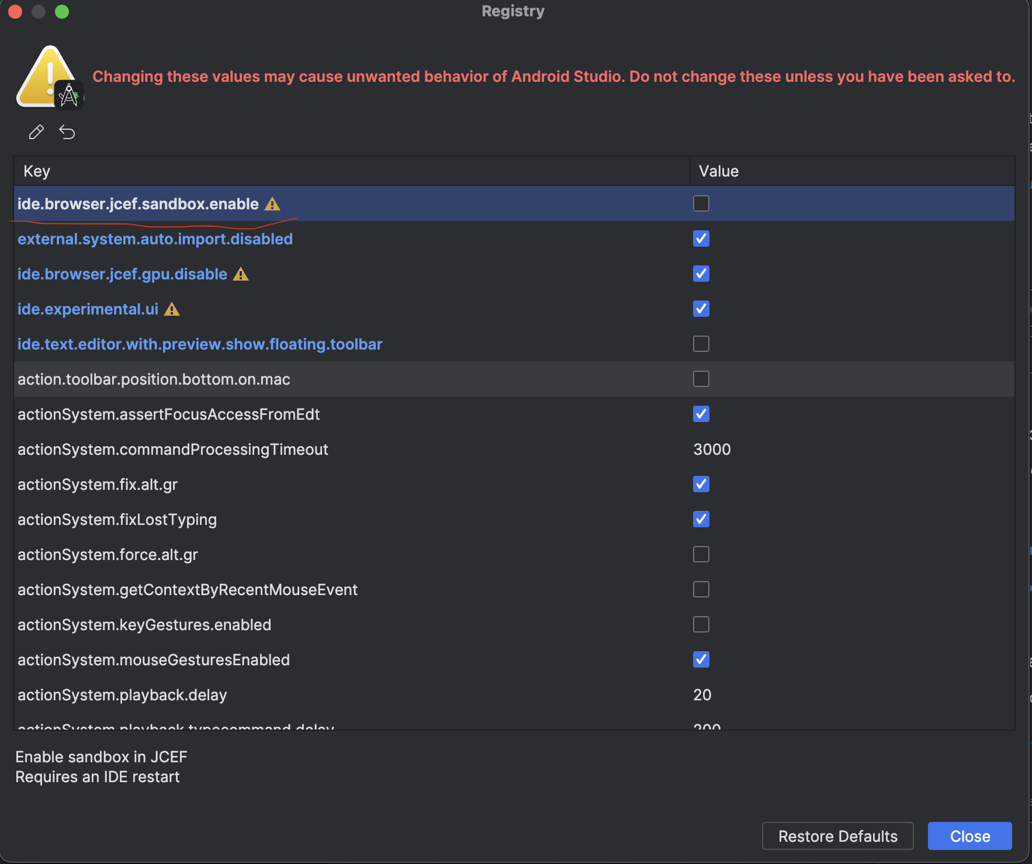Screen dimensions: 1032x864
Task: Enable actionSystem.keyGestures.enabled checkbox
Action: [701, 624]
